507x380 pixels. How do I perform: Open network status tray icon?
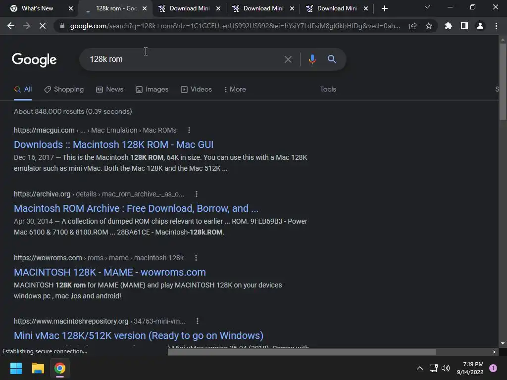[x=433, y=368]
